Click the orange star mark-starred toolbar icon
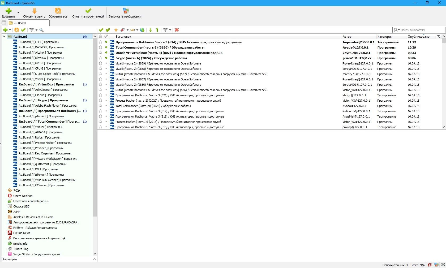The image size is (446, 268). [x=116, y=30]
